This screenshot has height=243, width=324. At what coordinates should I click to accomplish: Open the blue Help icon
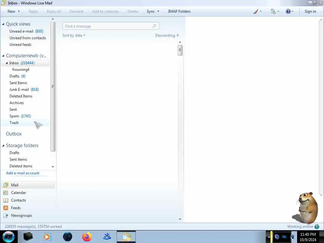click(288, 11)
